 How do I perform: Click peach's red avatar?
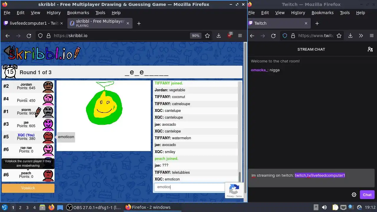click(x=48, y=175)
